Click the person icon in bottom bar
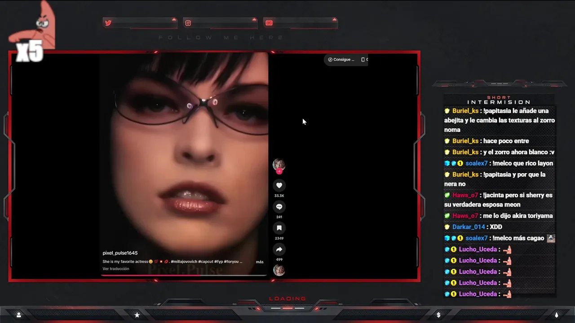The height and width of the screenshot is (323, 575). pyautogui.click(x=19, y=315)
